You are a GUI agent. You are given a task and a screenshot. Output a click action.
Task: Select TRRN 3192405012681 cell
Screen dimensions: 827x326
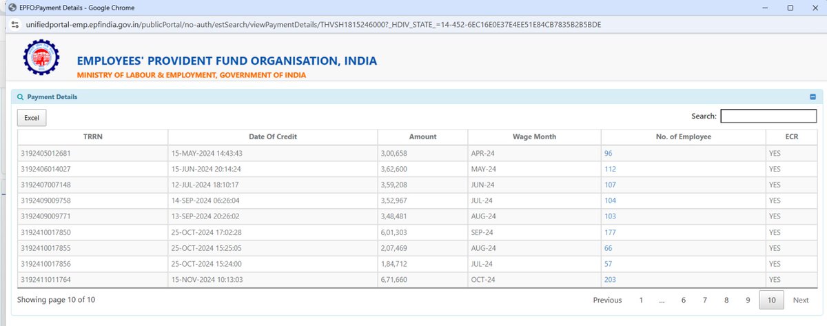92,153
